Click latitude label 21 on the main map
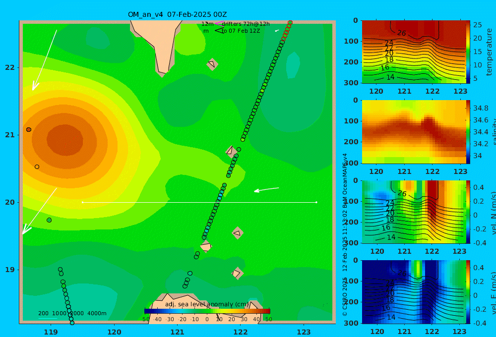Screen dimensions: 496x337 point(10,135)
